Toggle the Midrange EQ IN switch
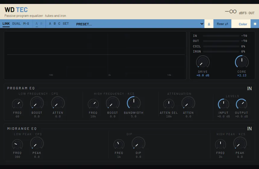Image resolution: width=259 pixels, height=169 pixels. tap(249, 129)
